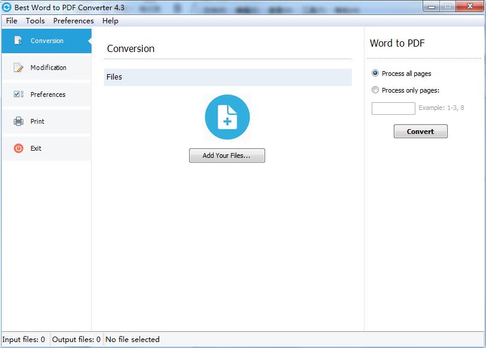
Task: Click the No file selected status text
Action: pos(132,340)
